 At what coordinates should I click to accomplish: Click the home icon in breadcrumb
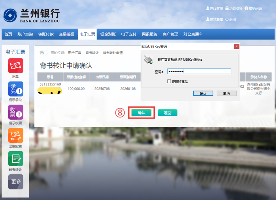[x=42, y=52]
